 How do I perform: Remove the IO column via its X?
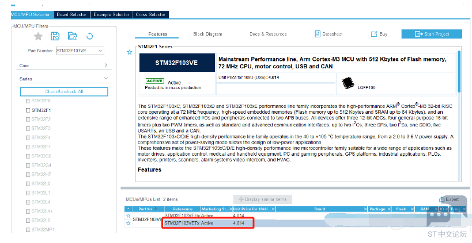(x=448, y=209)
